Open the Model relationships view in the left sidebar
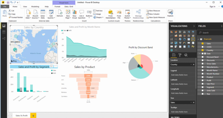Image resolution: width=223 pixels, height=118 pixels. tap(4, 38)
